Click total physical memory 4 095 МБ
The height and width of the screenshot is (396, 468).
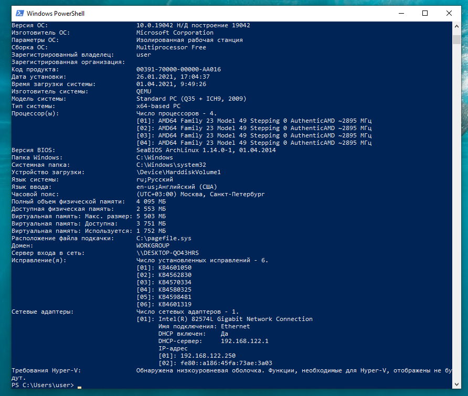[x=151, y=201]
